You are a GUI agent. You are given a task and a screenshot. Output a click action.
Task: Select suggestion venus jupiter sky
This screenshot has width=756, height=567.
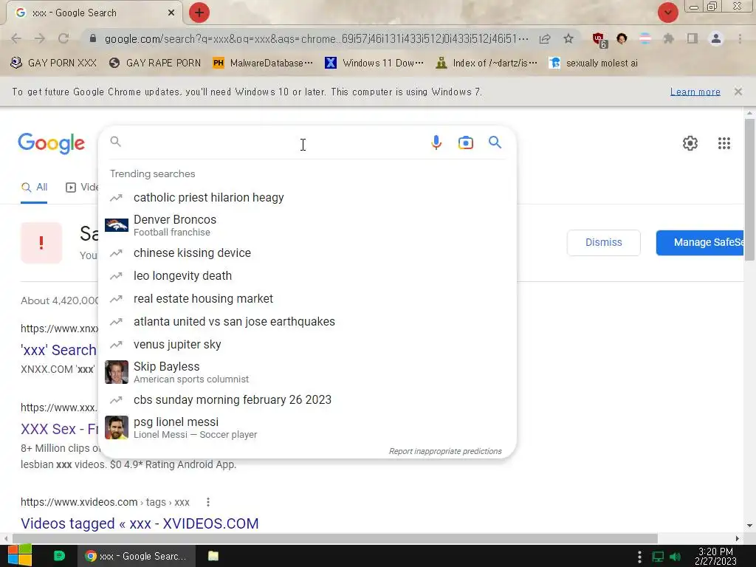(307, 345)
